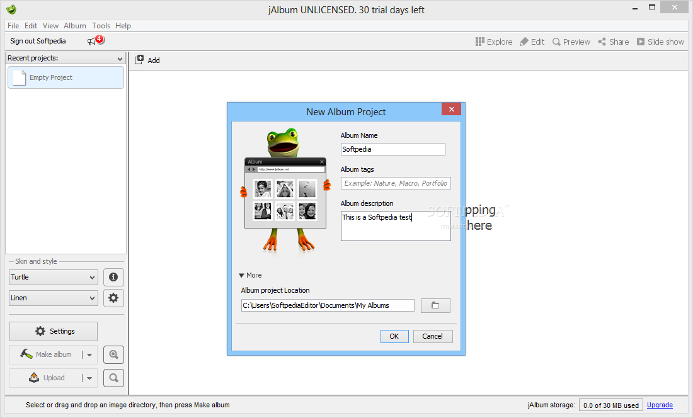693x418 pixels.
Task: Click the Add button with plus icon
Action: coord(147,60)
